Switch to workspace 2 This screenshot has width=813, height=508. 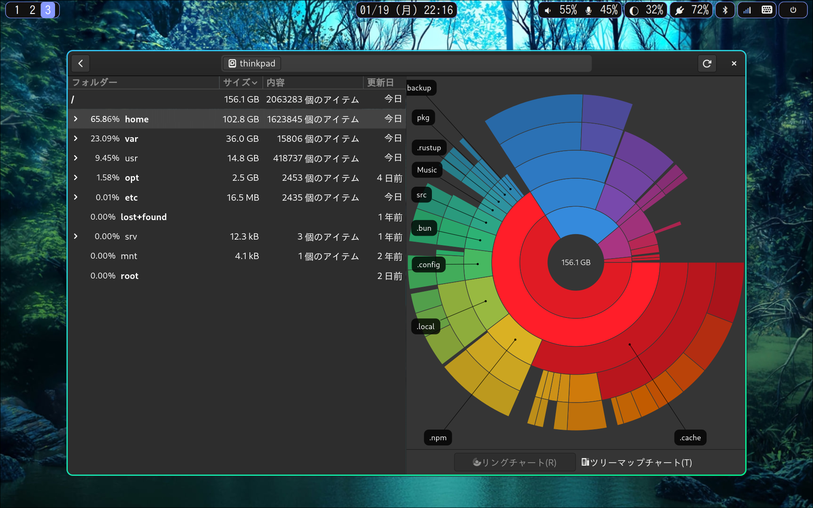pos(32,10)
